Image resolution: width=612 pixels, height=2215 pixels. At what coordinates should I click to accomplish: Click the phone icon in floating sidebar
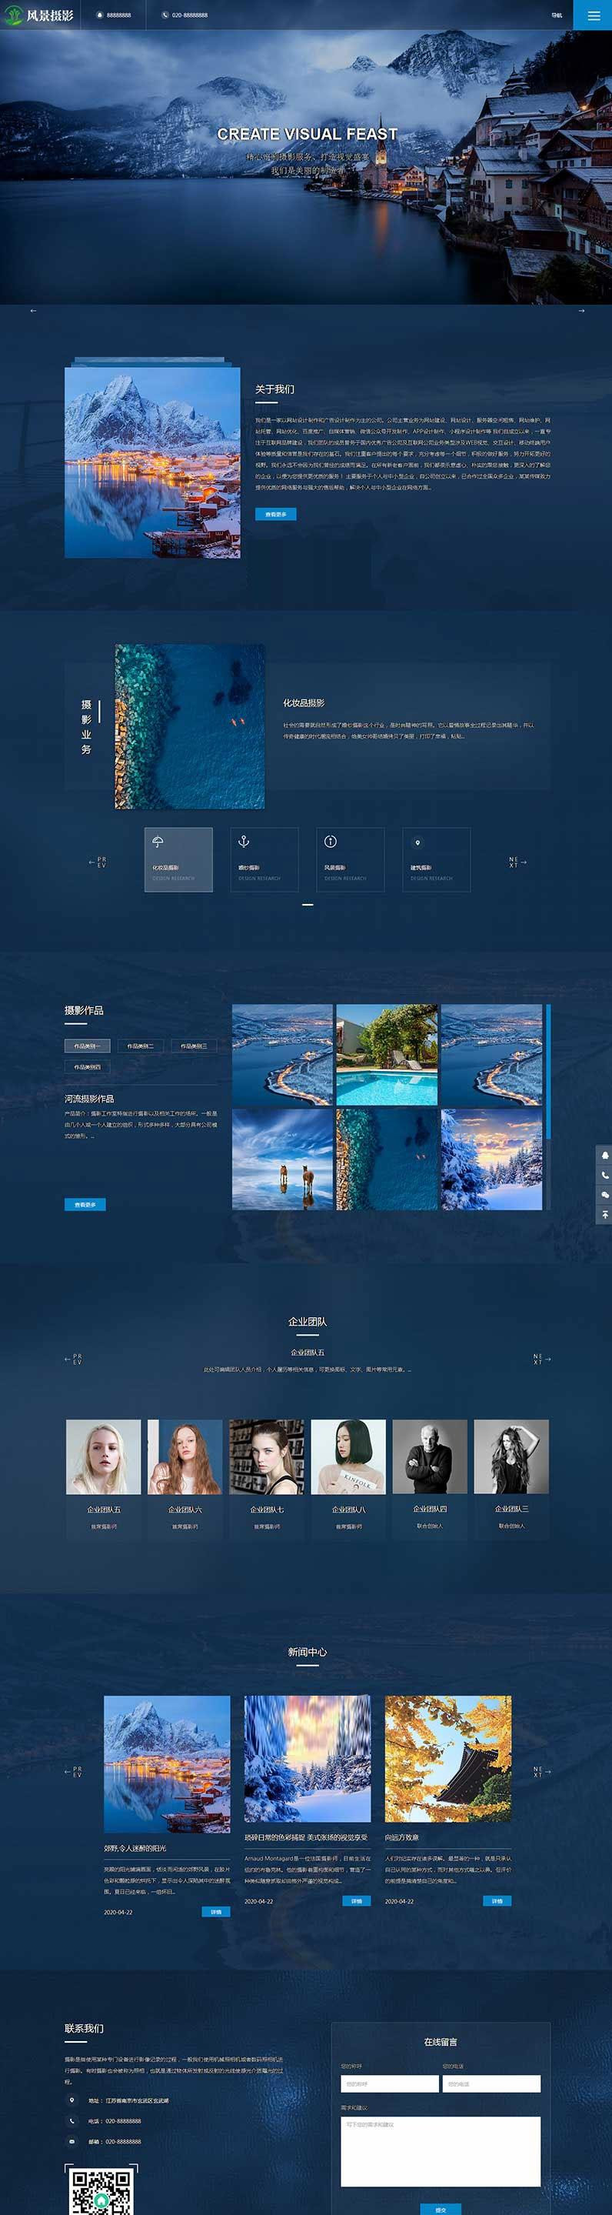pos(604,1175)
